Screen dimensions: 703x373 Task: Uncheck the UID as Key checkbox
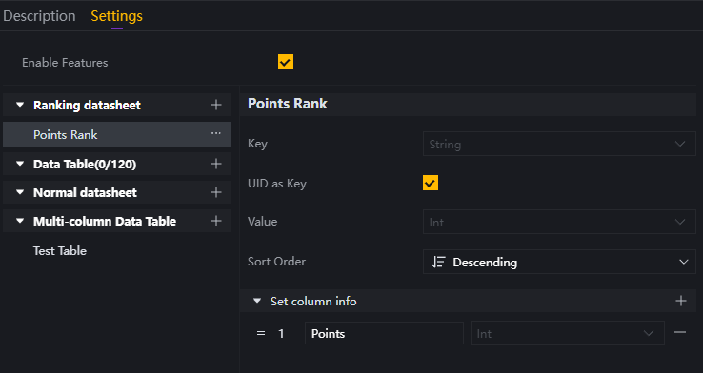pyautogui.click(x=431, y=183)
